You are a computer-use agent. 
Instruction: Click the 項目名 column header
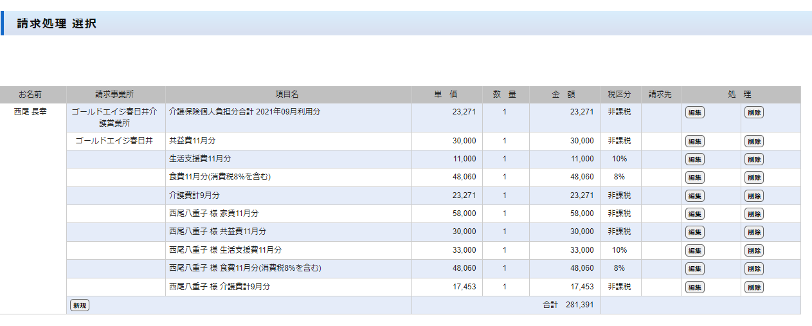click(x=288, y=95)
